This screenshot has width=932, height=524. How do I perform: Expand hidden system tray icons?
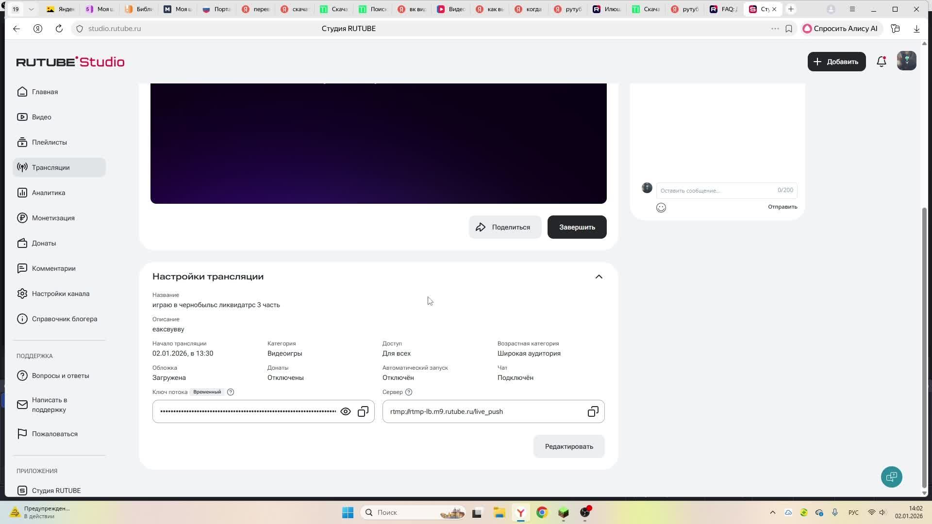click(x=773, y=512)
